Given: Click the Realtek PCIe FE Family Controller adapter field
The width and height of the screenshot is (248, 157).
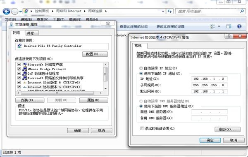Looking at the screenshot, I should point(62,46).
